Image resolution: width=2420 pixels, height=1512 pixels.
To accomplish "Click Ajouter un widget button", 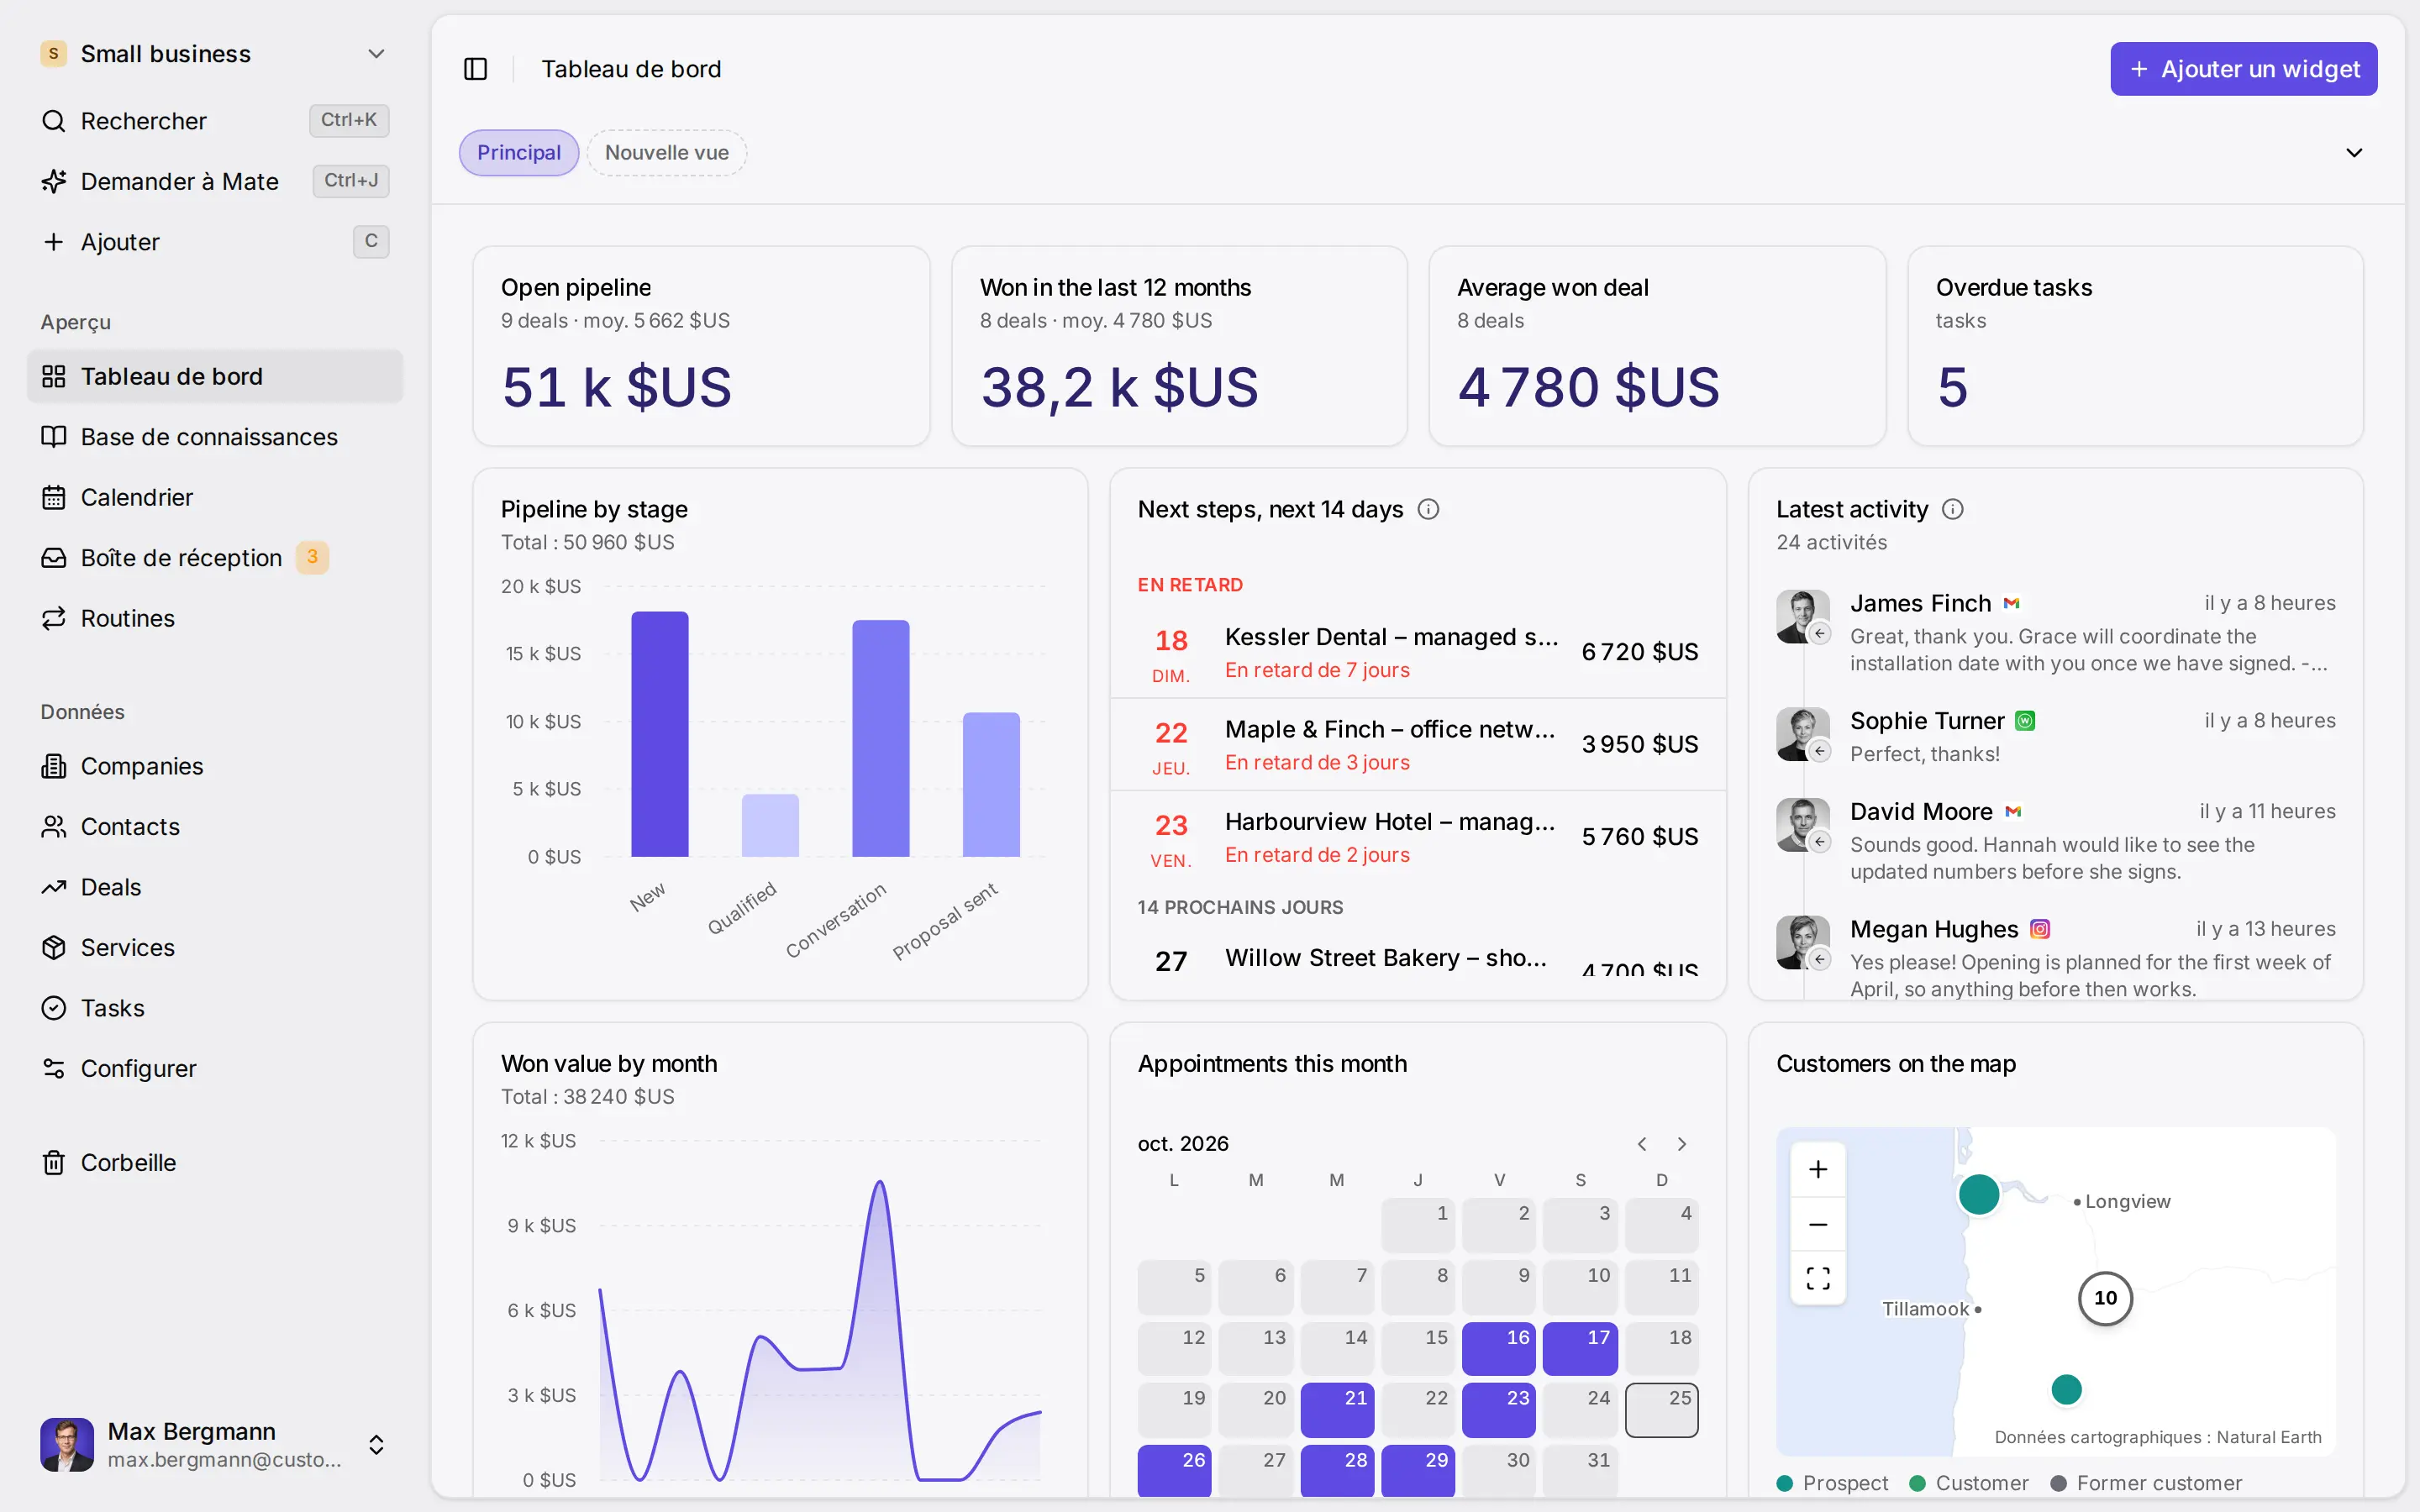I will (x=2243, y=69).
